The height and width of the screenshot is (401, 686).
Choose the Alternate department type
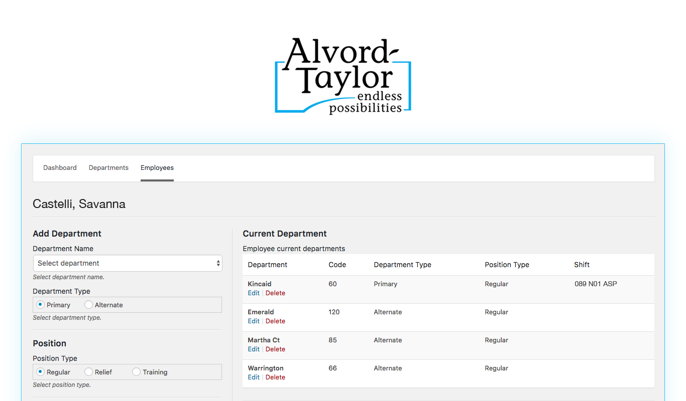coord(88,304)
